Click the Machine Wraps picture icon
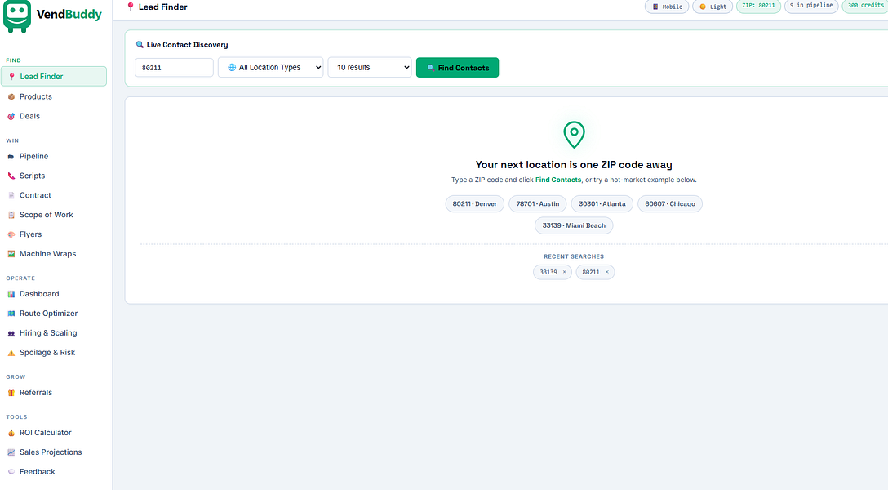The image size is (888, 490). tap(11, 254)
